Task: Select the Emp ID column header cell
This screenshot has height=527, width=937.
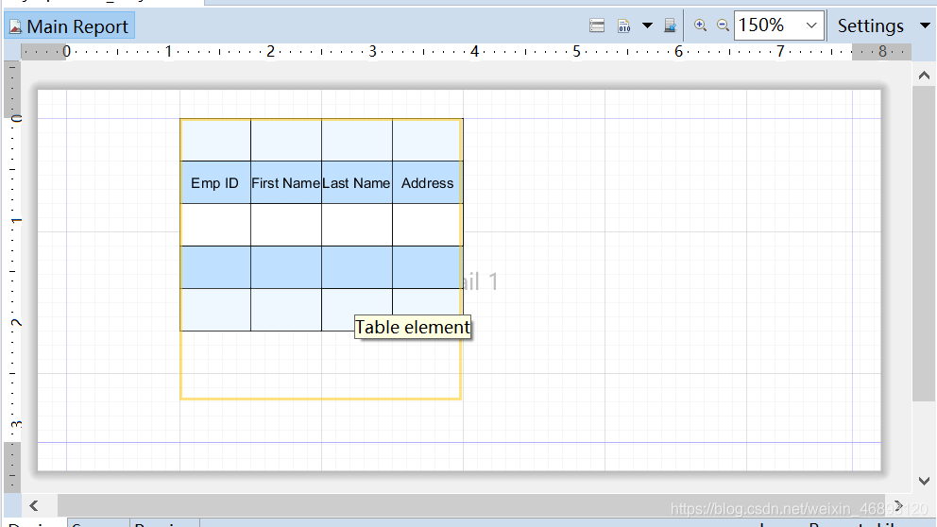Action: [215, 183]
